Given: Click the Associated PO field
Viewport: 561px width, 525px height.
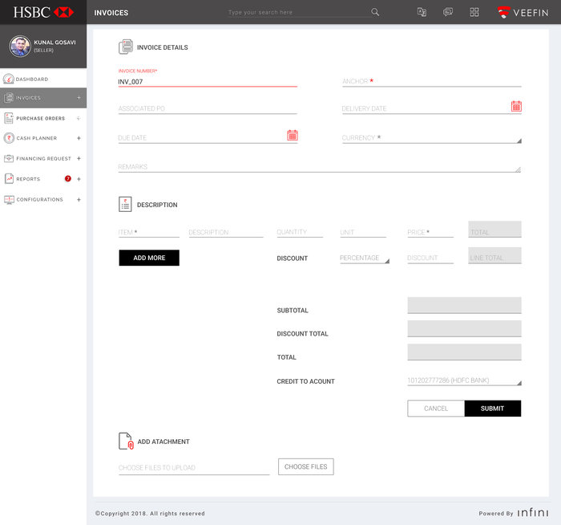Looking at the screenshot, I should pos(208,108).
